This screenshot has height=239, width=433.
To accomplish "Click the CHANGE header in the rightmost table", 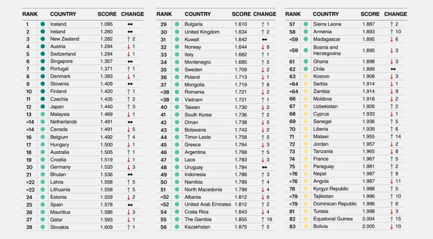I will pyautogui.click(x=396, y=14).
